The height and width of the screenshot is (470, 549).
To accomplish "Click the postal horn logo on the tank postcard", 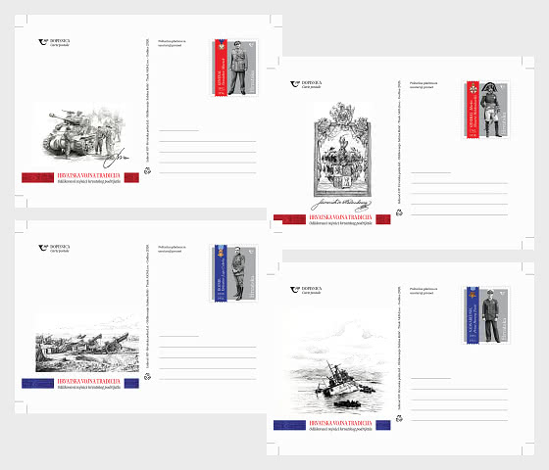I will (43, 42).
